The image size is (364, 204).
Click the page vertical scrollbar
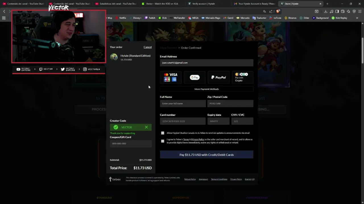363,50
